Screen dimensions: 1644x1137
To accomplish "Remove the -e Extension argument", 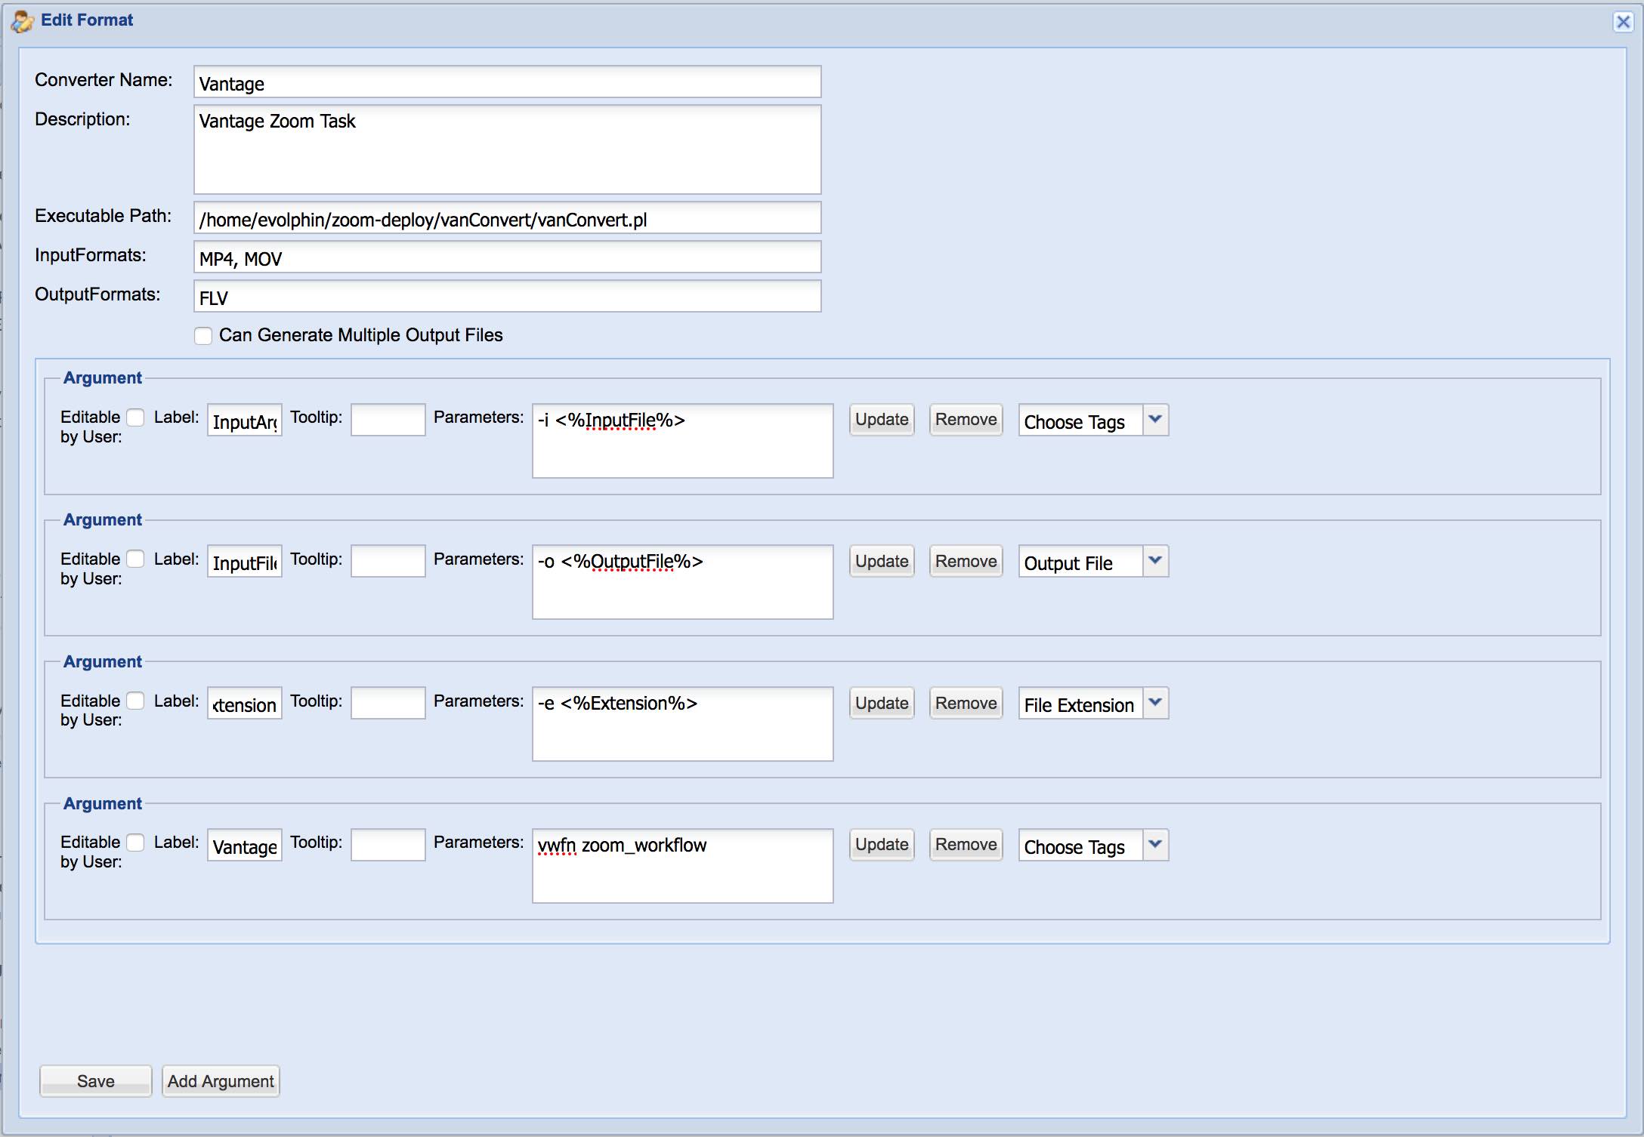I will coord(966,704).
